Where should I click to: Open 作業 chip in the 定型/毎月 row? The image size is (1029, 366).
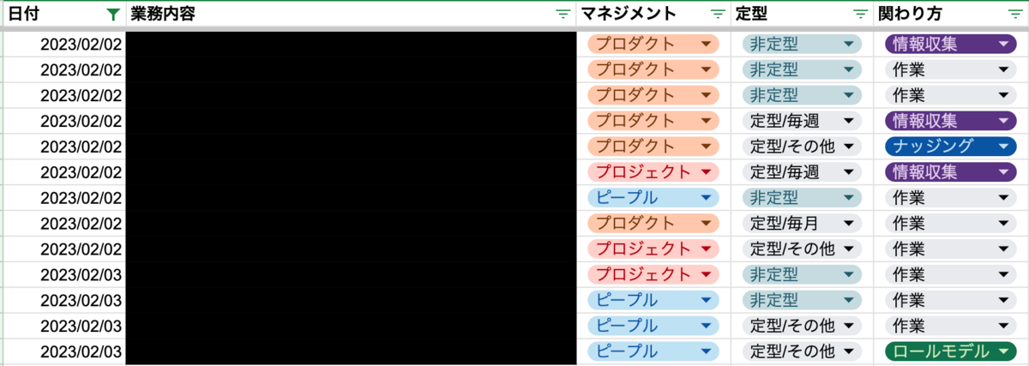tap(951, 224)
